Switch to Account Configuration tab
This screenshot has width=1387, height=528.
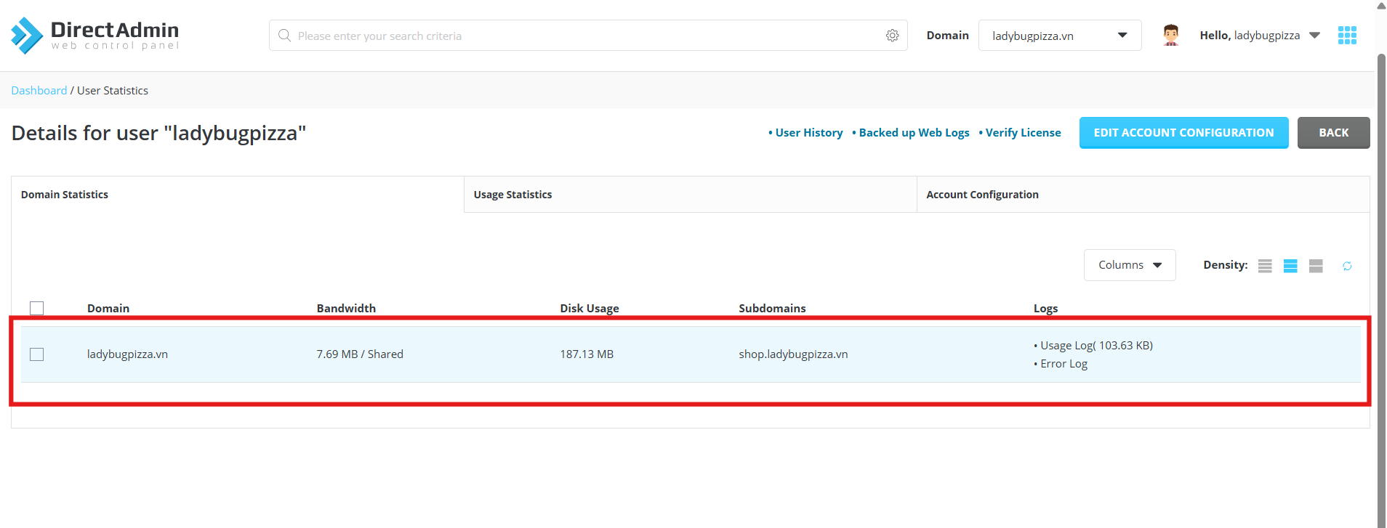pos(1143,195)
